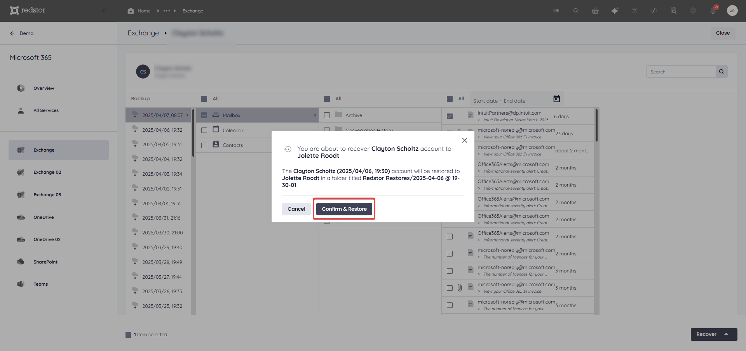The width and height of the screenshot is (746, 351).
Task: Select backup 2025/03/28, 19:49
Action: coord(158,262)
